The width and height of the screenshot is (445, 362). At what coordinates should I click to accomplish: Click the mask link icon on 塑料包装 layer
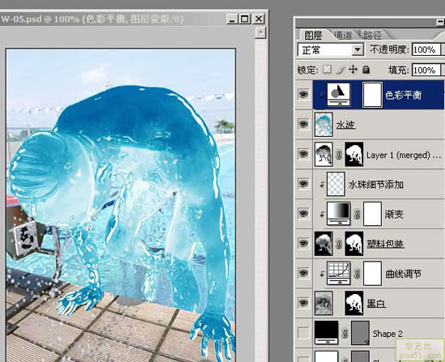(x=339, y=244)
